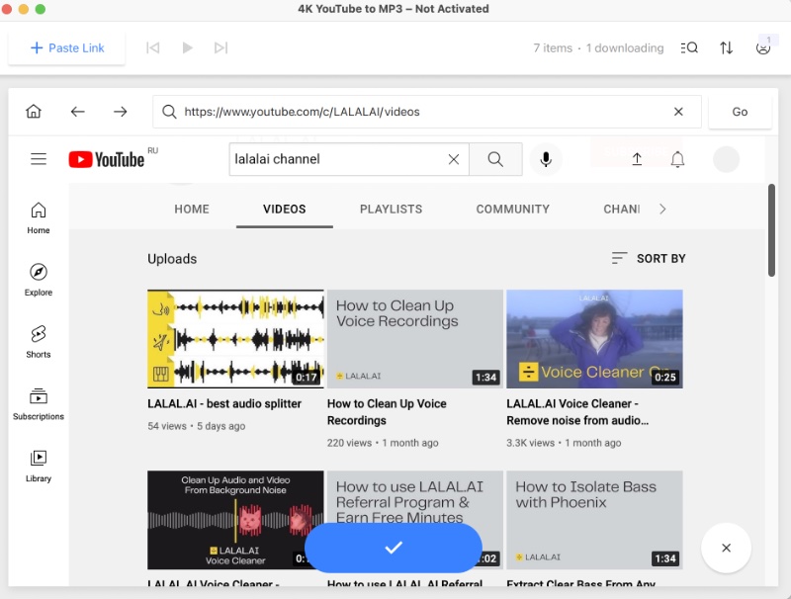The image size is (791, 599).
Task: Click the magnifier icon in the URL bar
Action: coord(169,112)
